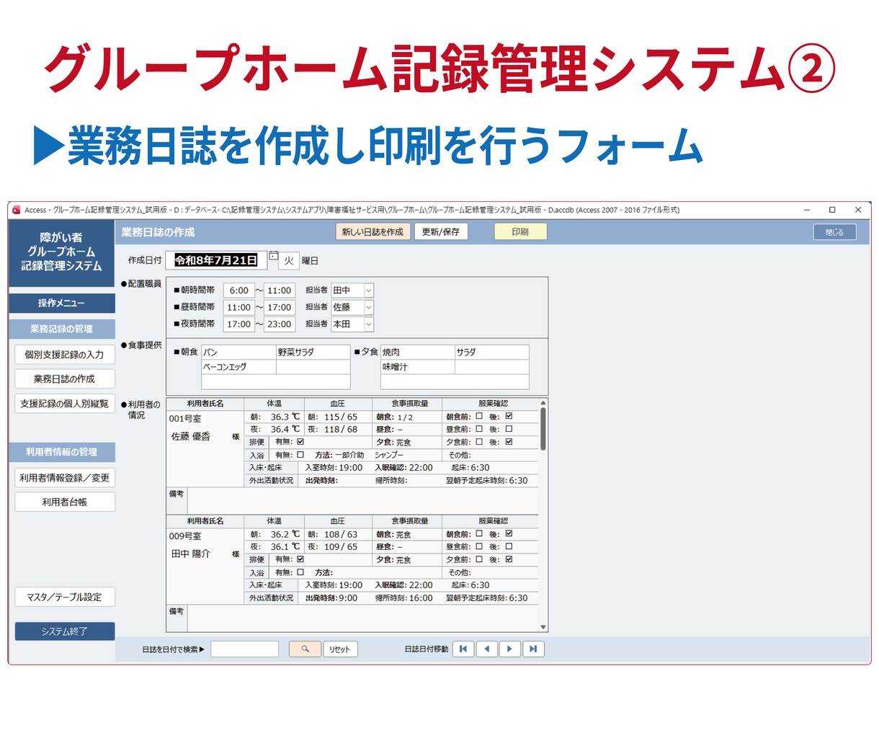Screen dimensions: 879x733
Task: Click room label 001号室
Action: coord(185,419)
